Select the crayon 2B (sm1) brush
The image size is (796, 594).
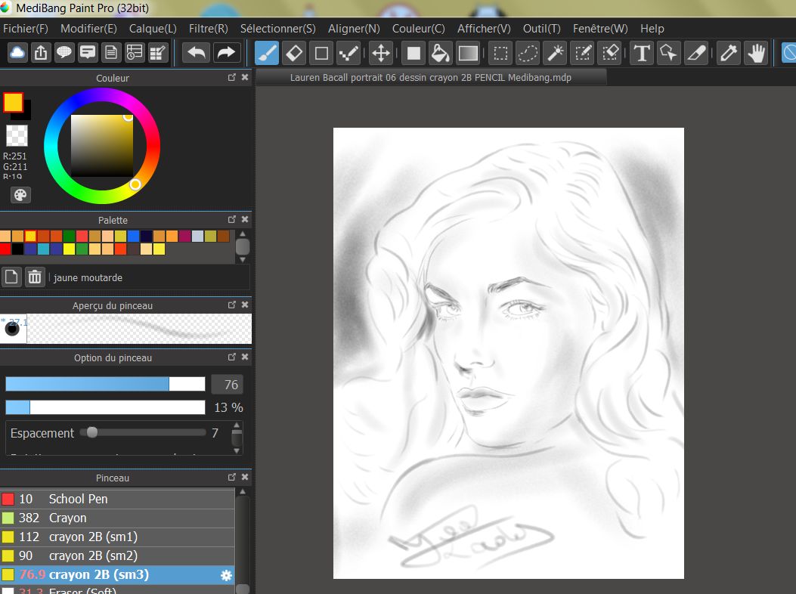click(117, 537)
